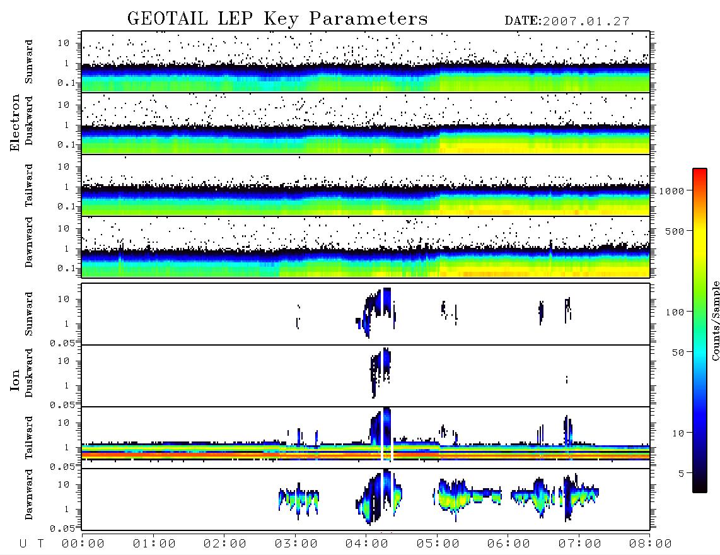The image size is (720, 555).
Task: Click the "DATE:2007.01.27" label
Action: point(567,21)
